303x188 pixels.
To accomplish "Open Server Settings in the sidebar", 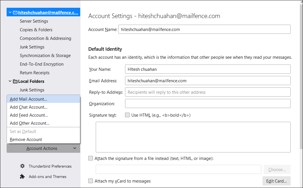I will point(34,21).
